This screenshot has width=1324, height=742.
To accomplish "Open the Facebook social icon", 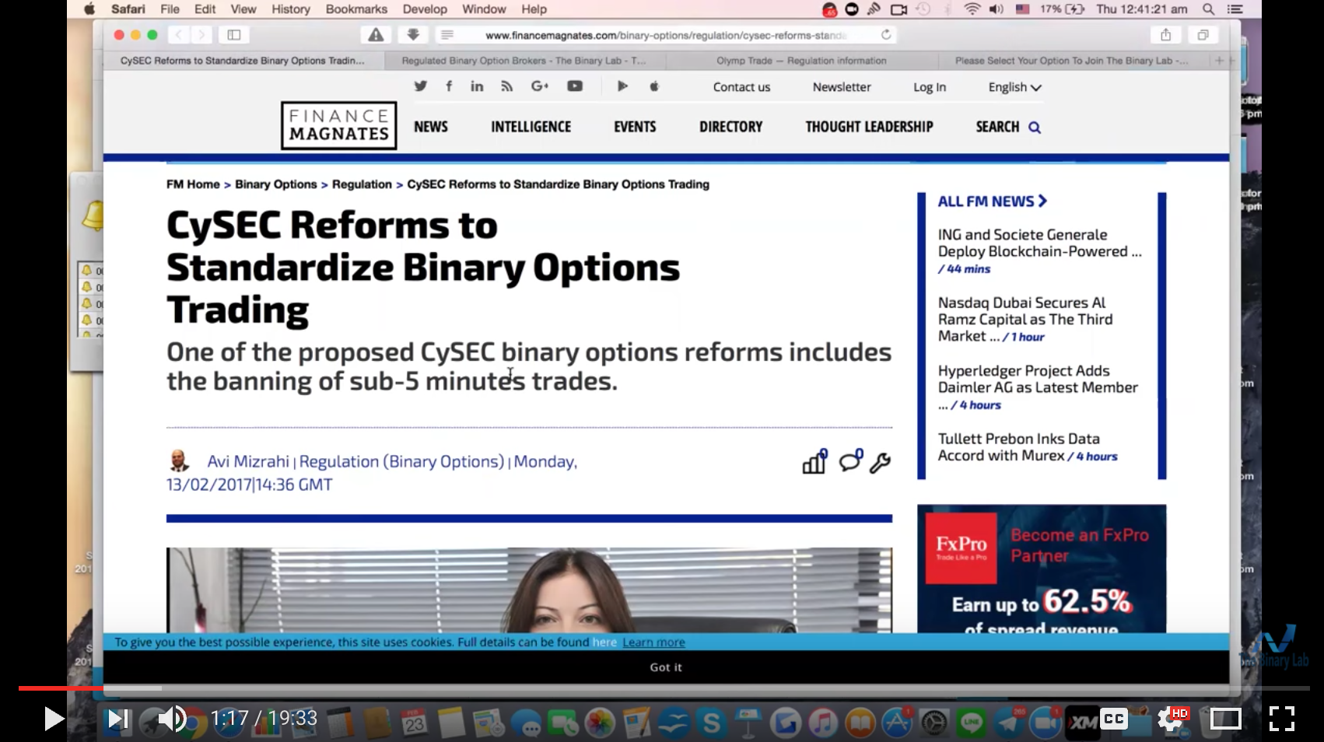I will 449,86.
